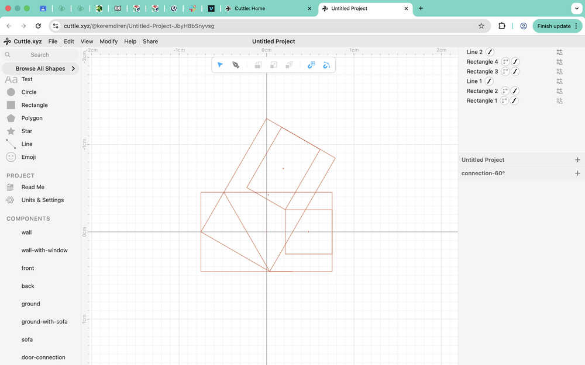This screenshot has height=365, width=585.
Task: Add a Star shape
Action: pos(27,131)
